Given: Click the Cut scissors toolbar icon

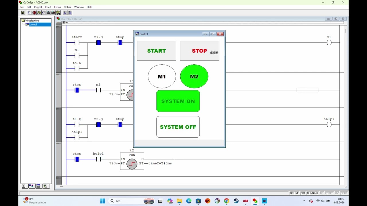Looking at the screenshot, I should 65,13.
